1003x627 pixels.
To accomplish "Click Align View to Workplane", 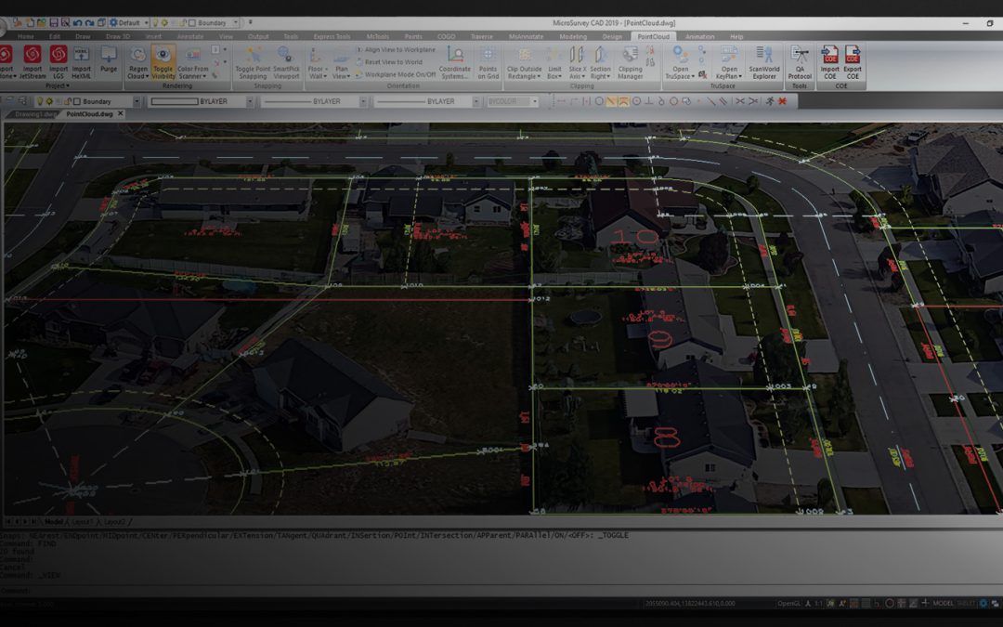I will [399, 50].
